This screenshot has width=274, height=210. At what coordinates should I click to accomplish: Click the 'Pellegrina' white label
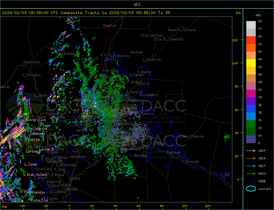[38, 129]
